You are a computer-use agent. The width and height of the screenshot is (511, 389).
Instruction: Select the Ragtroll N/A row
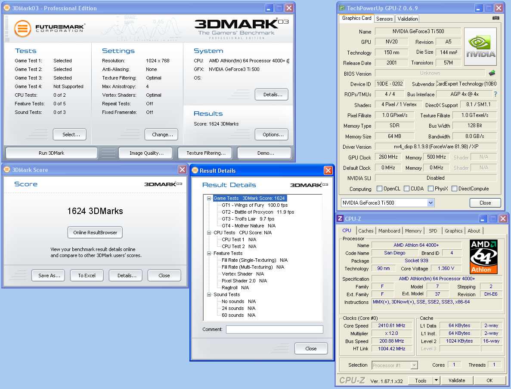(x=235, y=288)
